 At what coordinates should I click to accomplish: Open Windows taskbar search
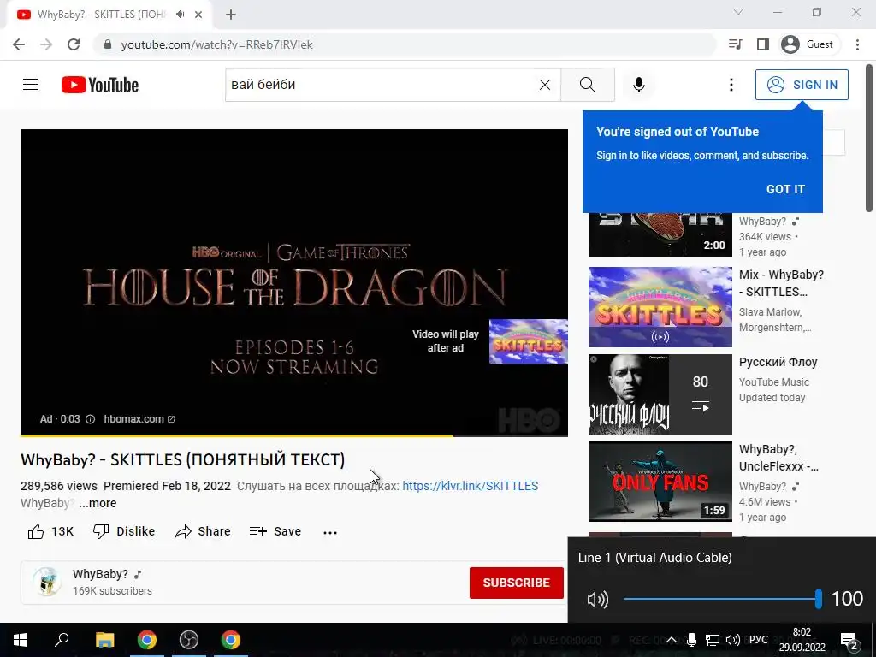(x=62, y=640)
